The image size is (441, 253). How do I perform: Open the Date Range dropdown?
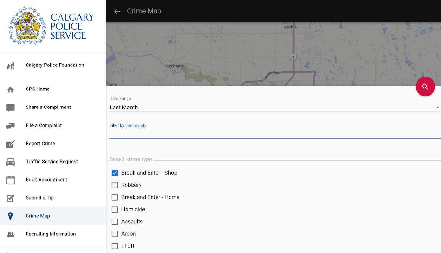272,108
